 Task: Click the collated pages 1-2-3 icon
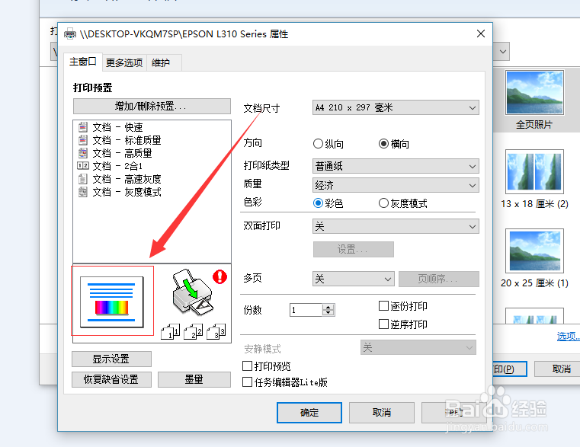(193, 331)
